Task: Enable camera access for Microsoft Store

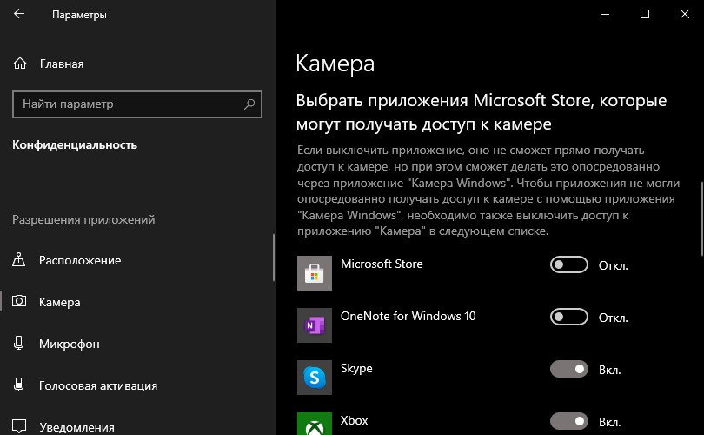Action: (569, 265)
